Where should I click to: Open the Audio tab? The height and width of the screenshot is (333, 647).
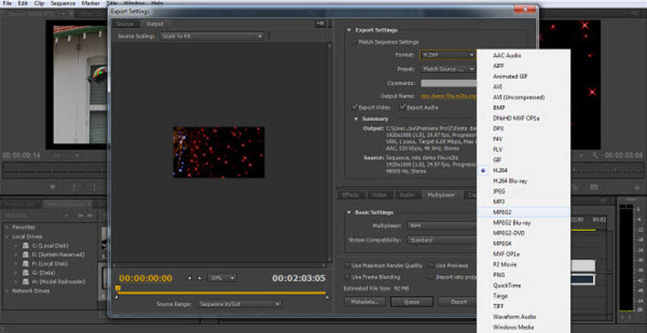tap(407, 195)
